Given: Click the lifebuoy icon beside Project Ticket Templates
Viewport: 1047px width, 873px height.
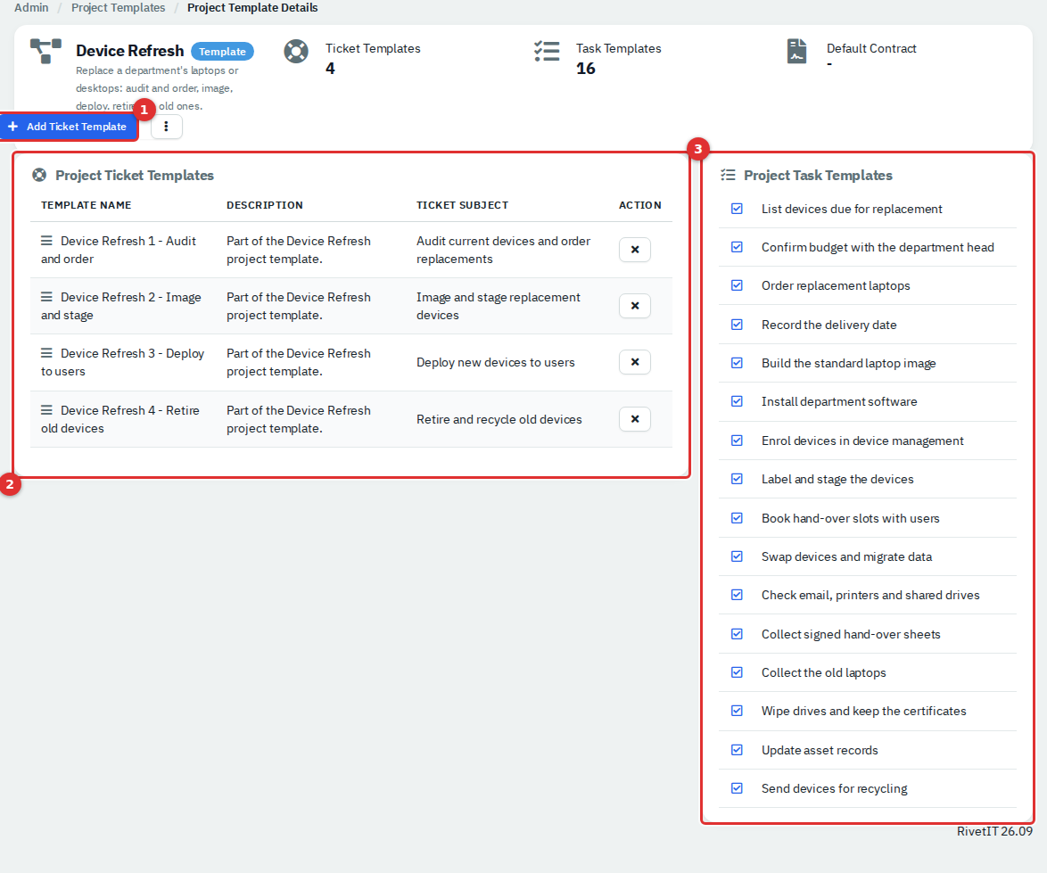Looking at the screenshot, I should click(x=39, y=175).
